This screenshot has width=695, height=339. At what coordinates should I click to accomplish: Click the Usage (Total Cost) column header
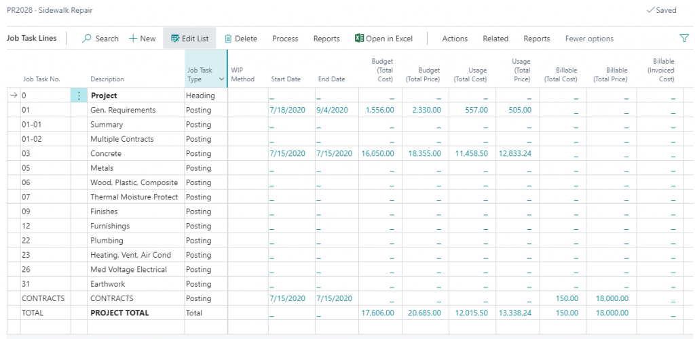470,75
